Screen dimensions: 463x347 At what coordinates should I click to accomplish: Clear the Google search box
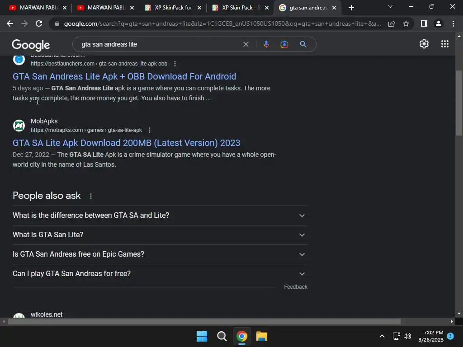coord(246,44)
